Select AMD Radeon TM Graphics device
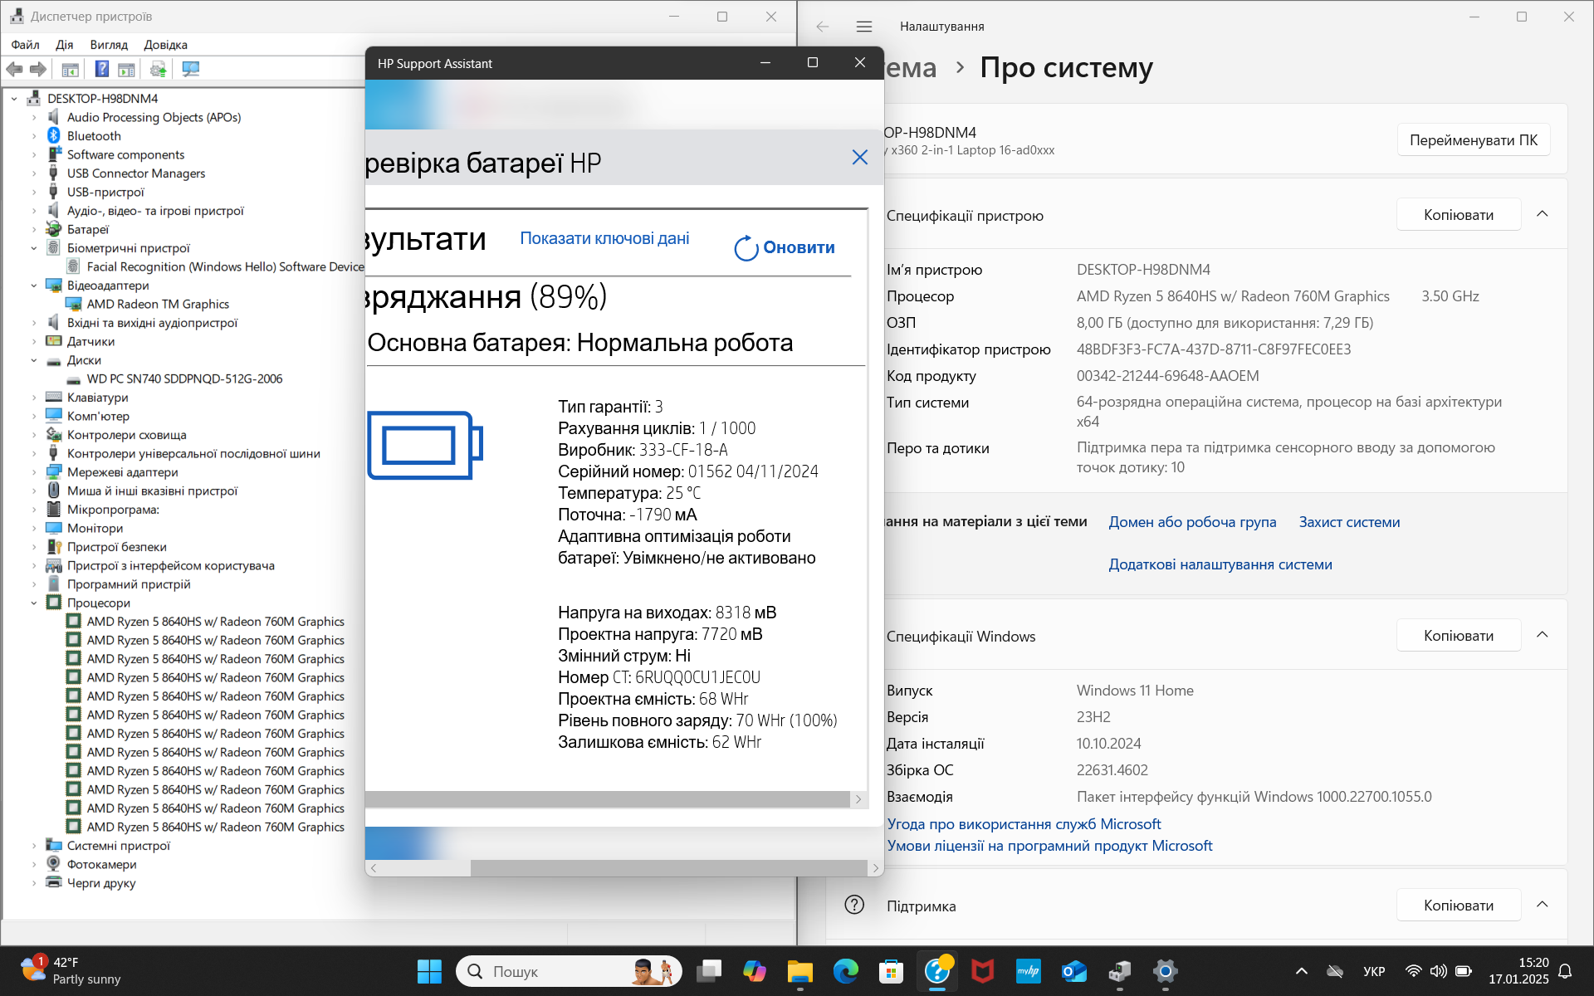The image size is (1594, 996). (158, 305)
